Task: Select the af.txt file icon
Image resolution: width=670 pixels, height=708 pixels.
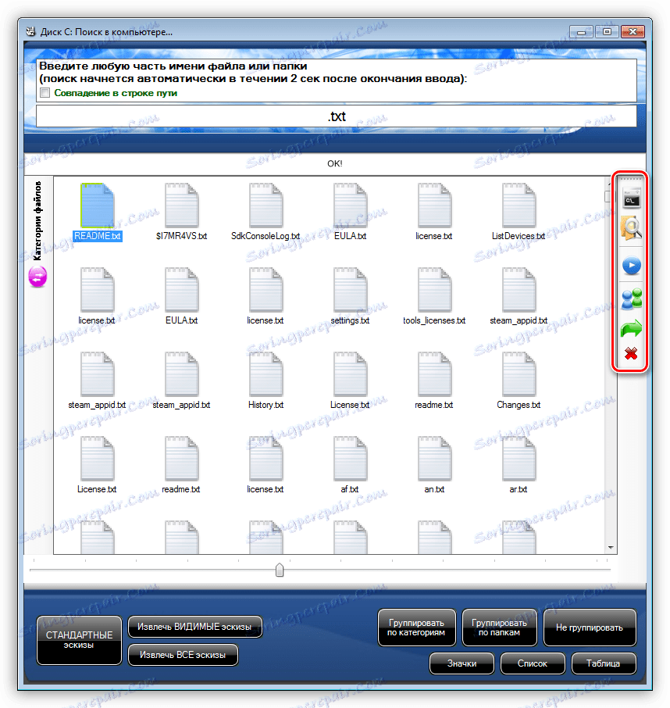Action: click(x=350, y=459)
